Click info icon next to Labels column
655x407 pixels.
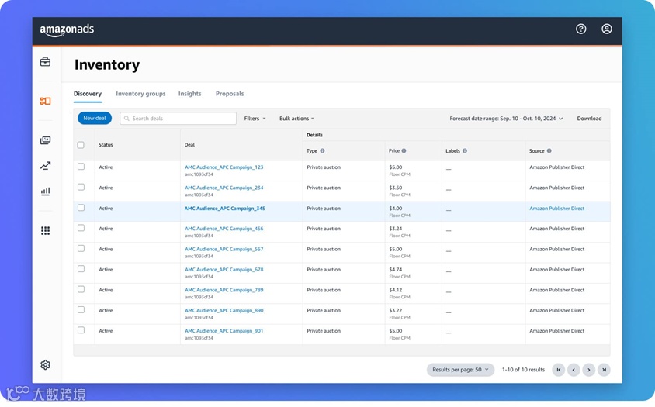click(x=465, y=150)
